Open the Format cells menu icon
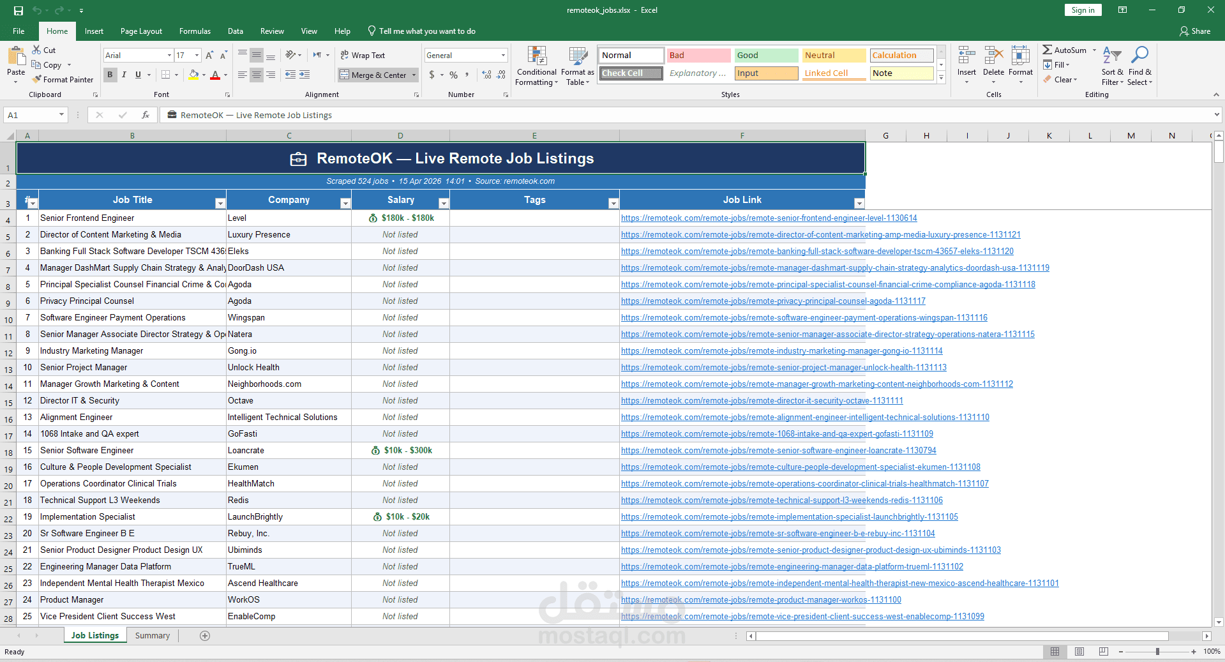 pyautogui.click(x=1020, y=56)
